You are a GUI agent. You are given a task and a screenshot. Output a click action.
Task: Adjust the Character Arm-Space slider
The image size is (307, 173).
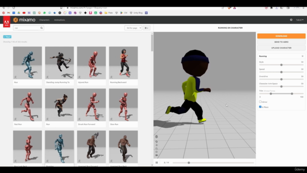[282, 86]
